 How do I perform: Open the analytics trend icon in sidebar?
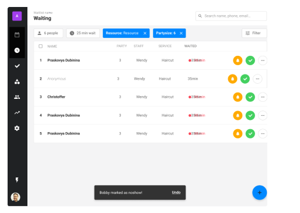click(17, 113)
